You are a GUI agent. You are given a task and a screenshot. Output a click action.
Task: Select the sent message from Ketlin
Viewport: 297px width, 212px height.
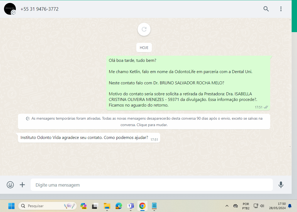pos(188,83)
